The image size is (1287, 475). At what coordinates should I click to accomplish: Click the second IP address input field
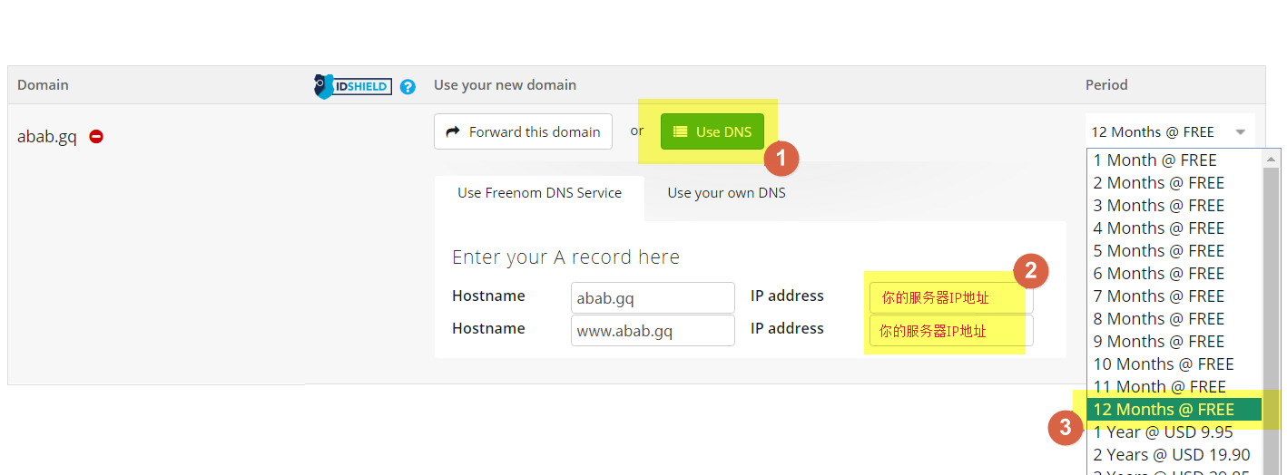(x=951, y=331)
